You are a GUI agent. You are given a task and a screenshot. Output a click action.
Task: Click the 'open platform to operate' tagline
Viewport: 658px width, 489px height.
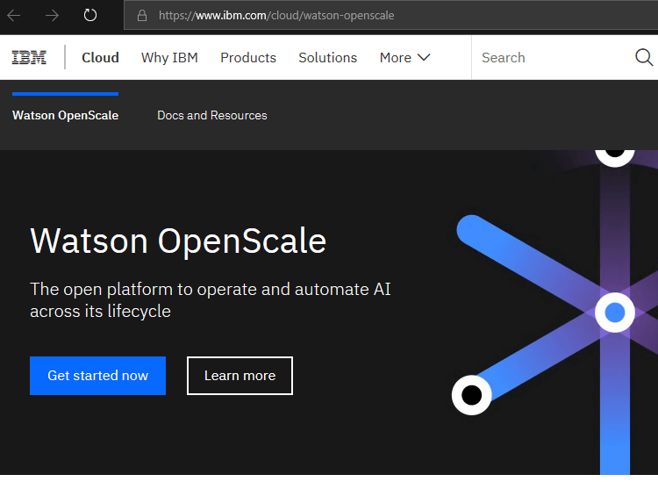coord(211,299)
